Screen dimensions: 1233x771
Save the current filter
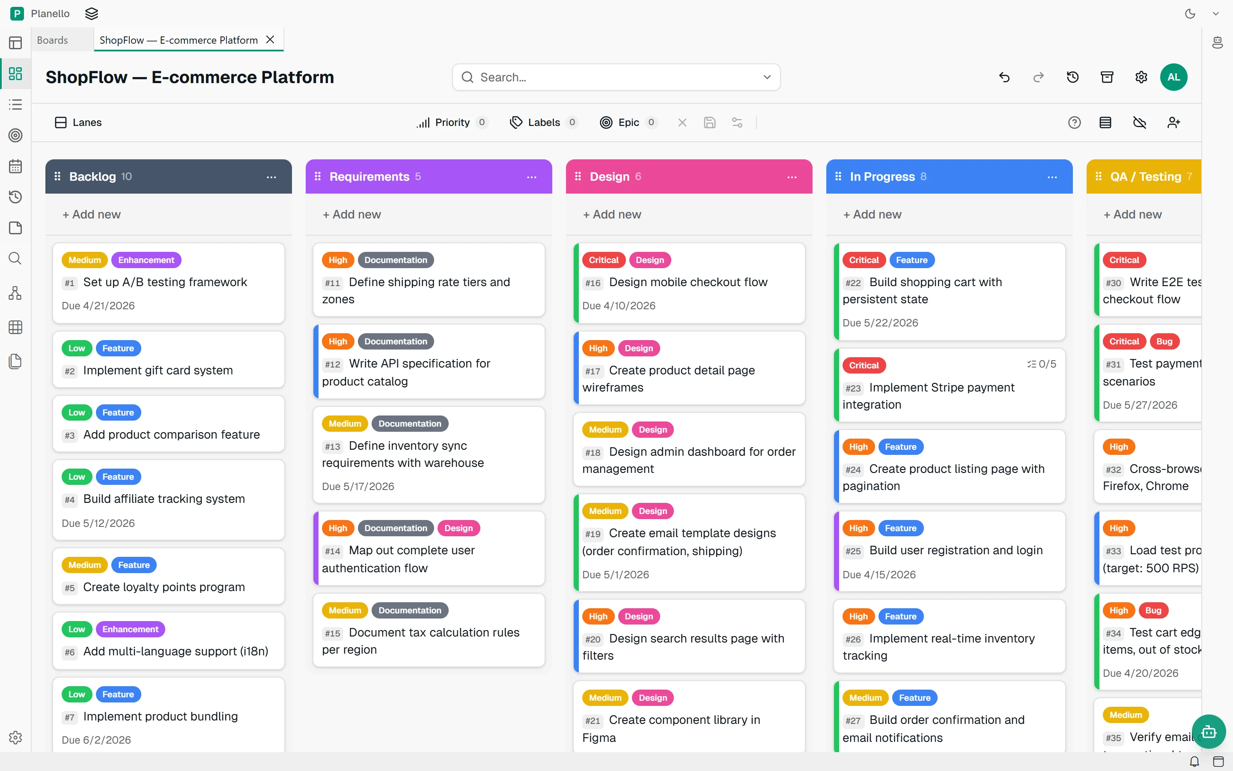click(x=710, y=123)
